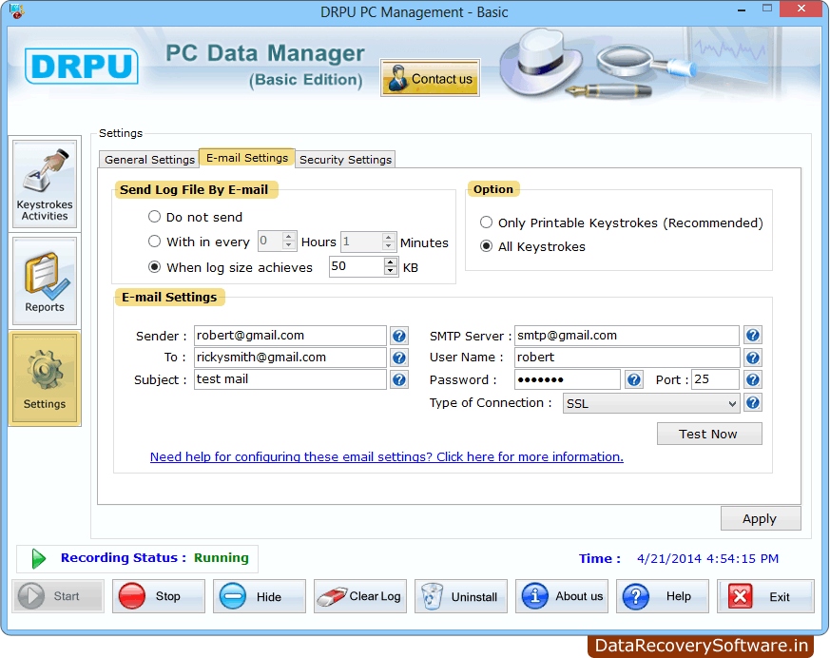
Task: Increase the Minutes value
Action: click(x=389, y=237)
